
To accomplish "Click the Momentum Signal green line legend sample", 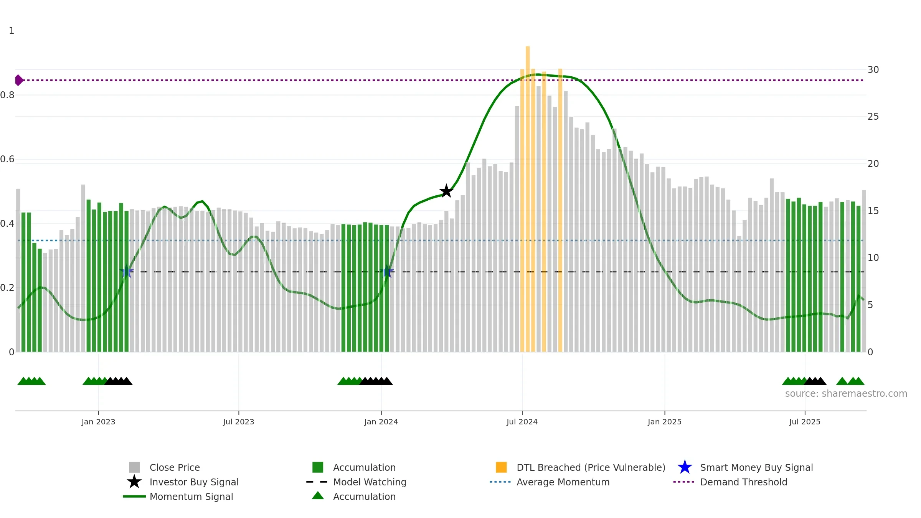I will 134,497.
